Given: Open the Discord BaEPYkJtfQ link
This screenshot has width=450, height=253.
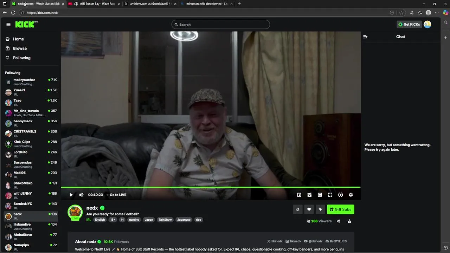Looking at the screenshot, I should [x=336, y=241].
